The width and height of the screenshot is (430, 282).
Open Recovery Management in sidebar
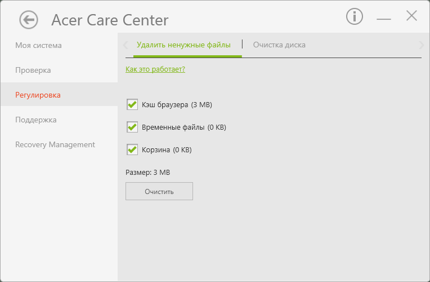pos(55,144)
